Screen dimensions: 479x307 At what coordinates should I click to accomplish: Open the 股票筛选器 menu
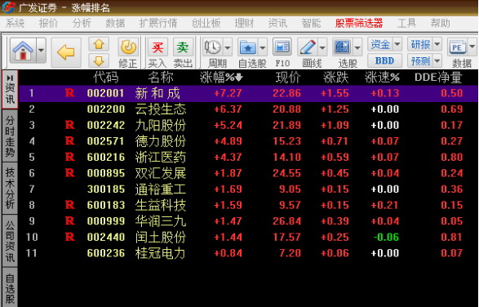click(359, 23)
